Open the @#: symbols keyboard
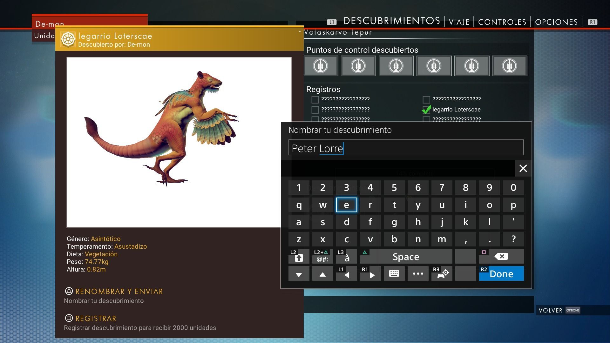Image resolution: width=610 pixels, height=343 pixels. click(x=322, y=257)
